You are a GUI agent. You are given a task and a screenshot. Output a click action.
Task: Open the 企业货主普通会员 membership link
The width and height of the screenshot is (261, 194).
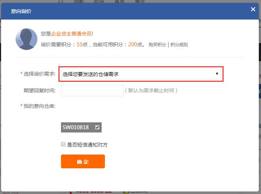pos(71,34)
